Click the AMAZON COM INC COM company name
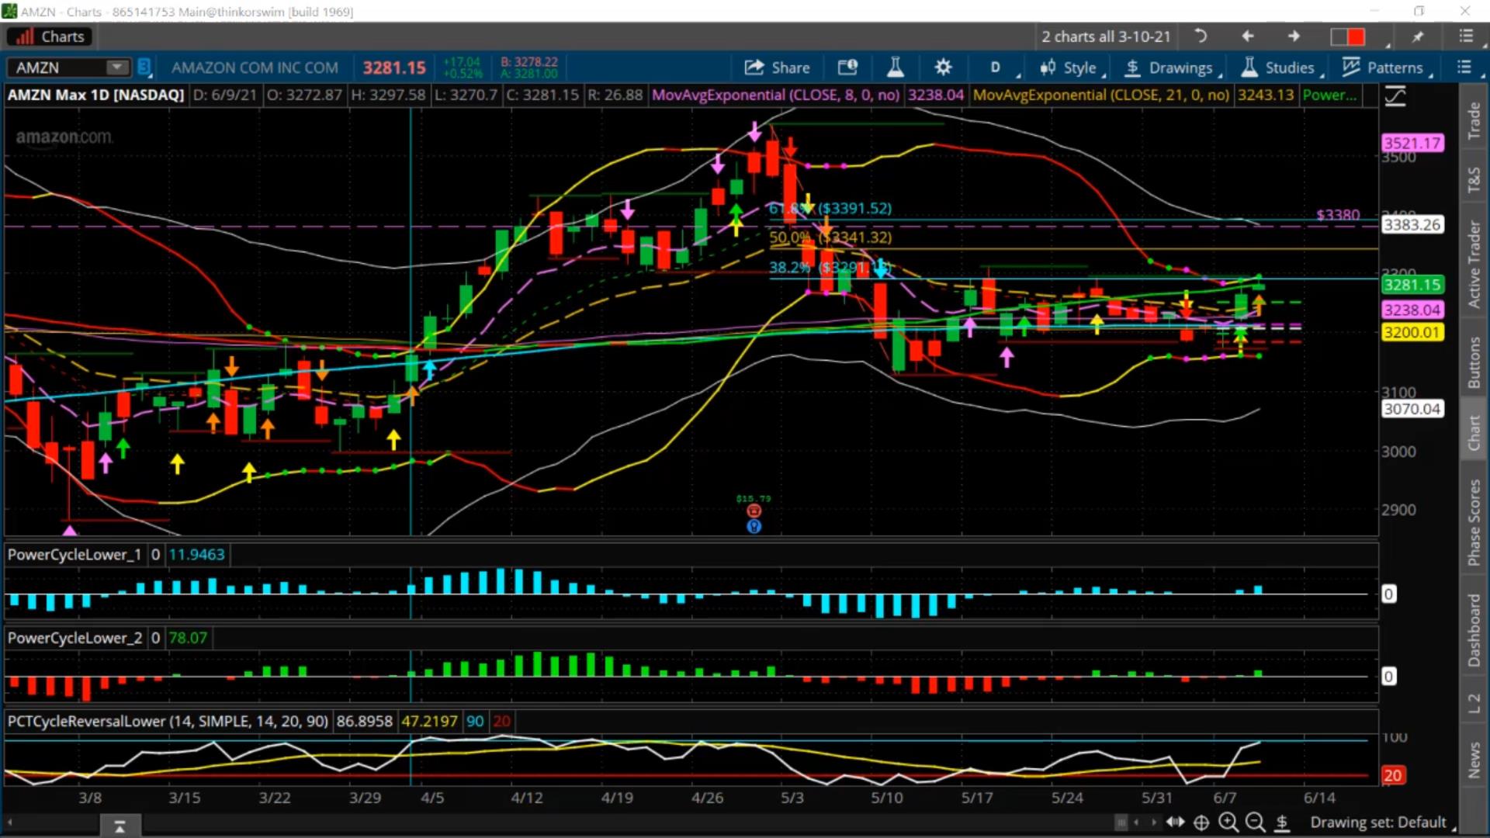 click(255, 68)
